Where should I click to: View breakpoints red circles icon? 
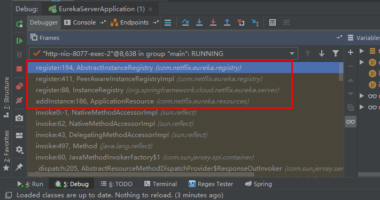click(x=19, y=86)
